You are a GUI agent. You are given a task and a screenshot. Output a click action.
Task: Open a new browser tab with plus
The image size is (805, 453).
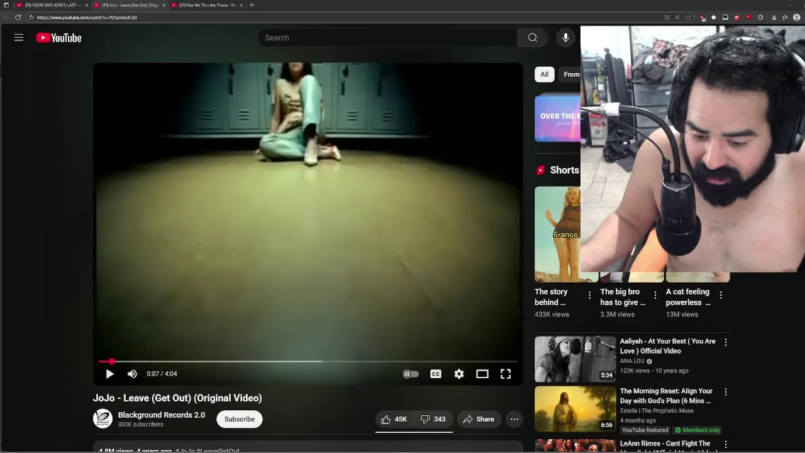point(252,5)
